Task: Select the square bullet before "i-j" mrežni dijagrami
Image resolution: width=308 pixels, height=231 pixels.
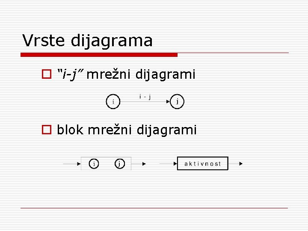Action: pos(45,75)
